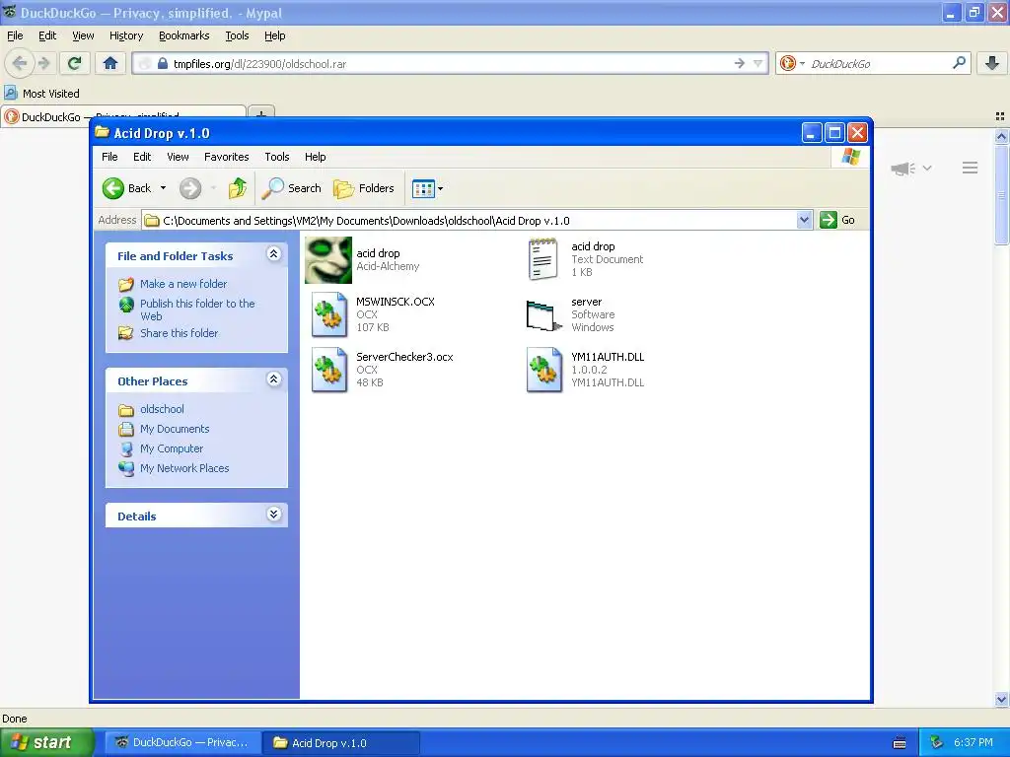The image size is (1010, 757).
Task: Open the Views button in Explorer toolbar
Action: [x=423, y=188]
